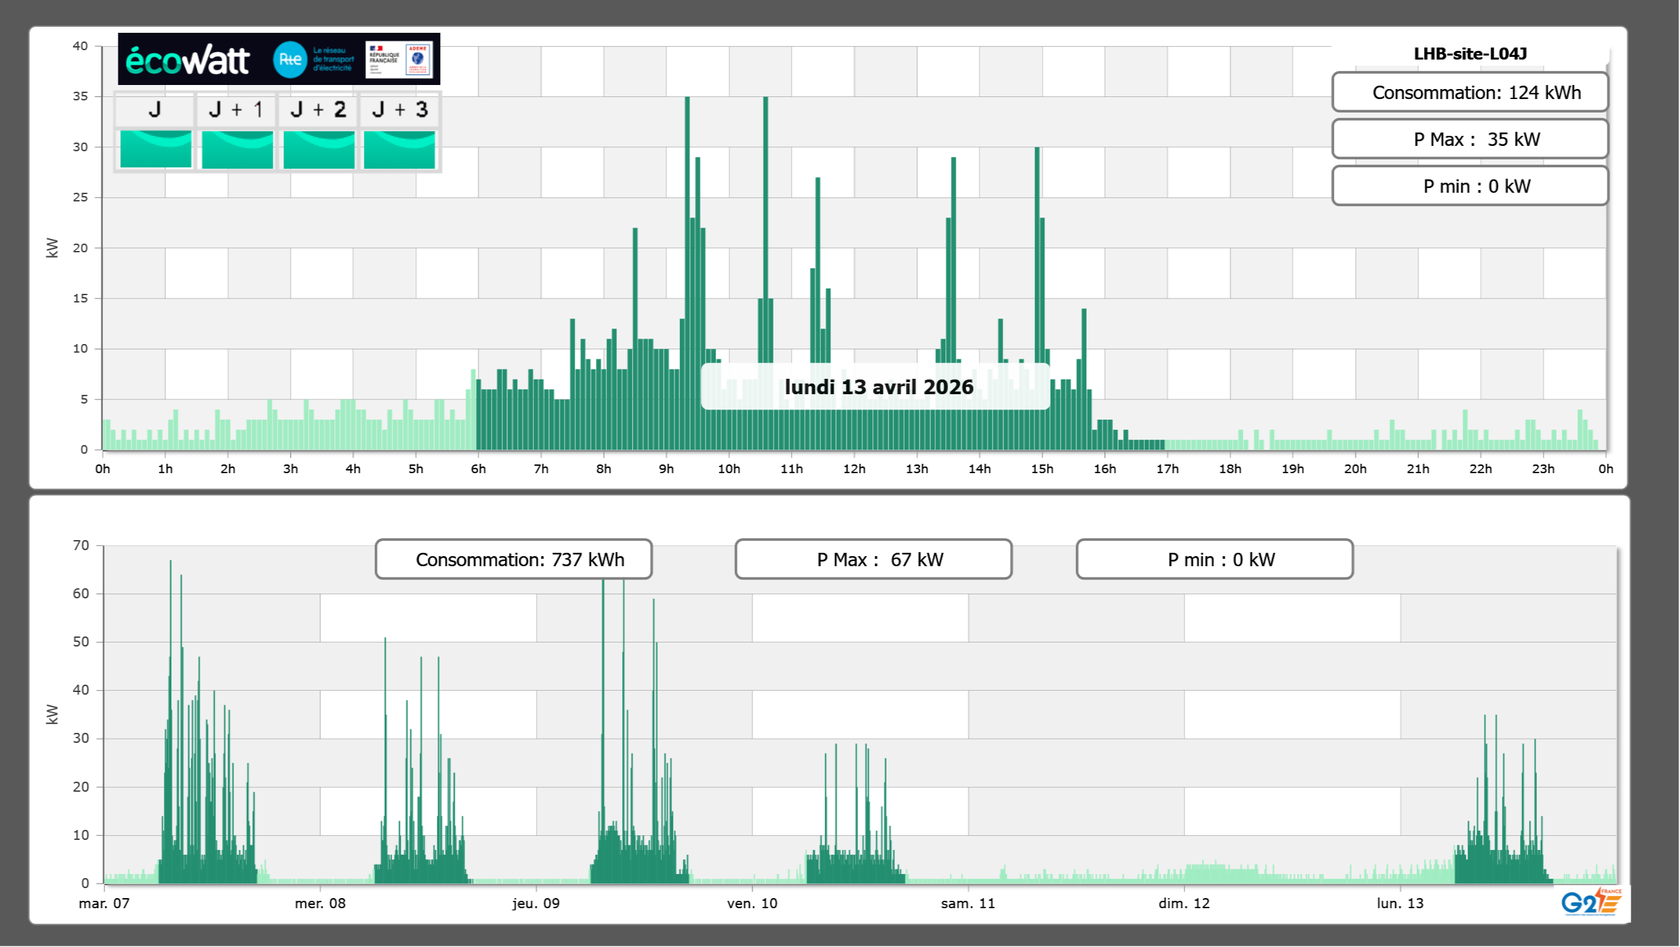
Task: Click the P Max : 35 kW box
Action: [1469, 139]
